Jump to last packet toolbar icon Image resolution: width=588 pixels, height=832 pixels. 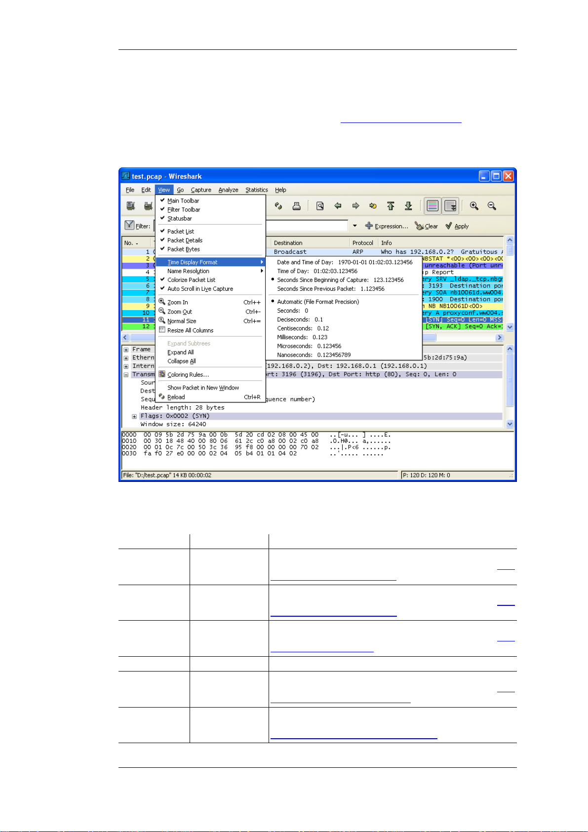408,206
